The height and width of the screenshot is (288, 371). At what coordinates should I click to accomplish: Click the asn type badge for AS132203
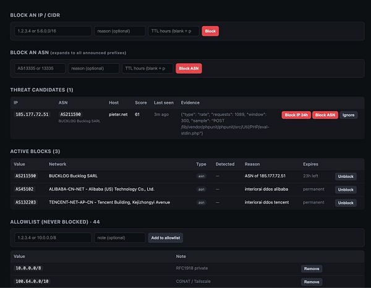point(202,203)
